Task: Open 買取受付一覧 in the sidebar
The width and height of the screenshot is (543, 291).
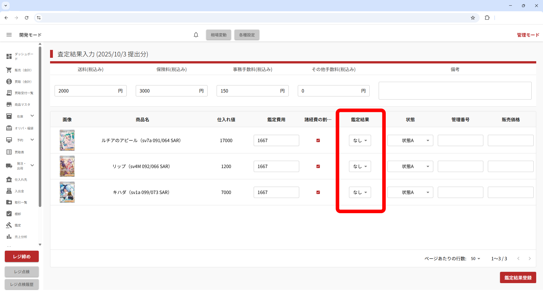Action: point(24,93)
